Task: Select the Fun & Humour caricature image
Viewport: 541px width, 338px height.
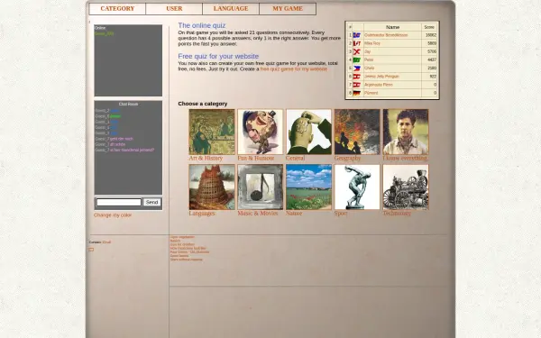Action: tap(261, 132)
